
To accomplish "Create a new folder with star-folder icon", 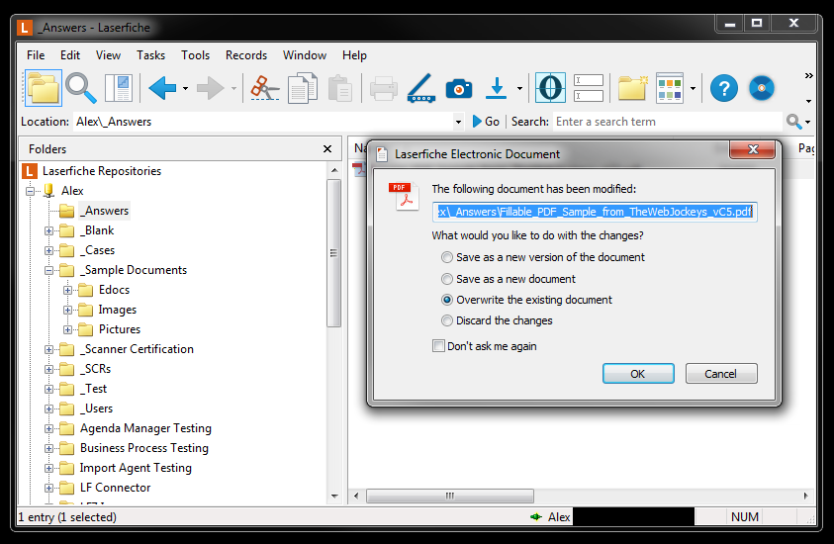I will pyautogui.click(x=633, y=88).
